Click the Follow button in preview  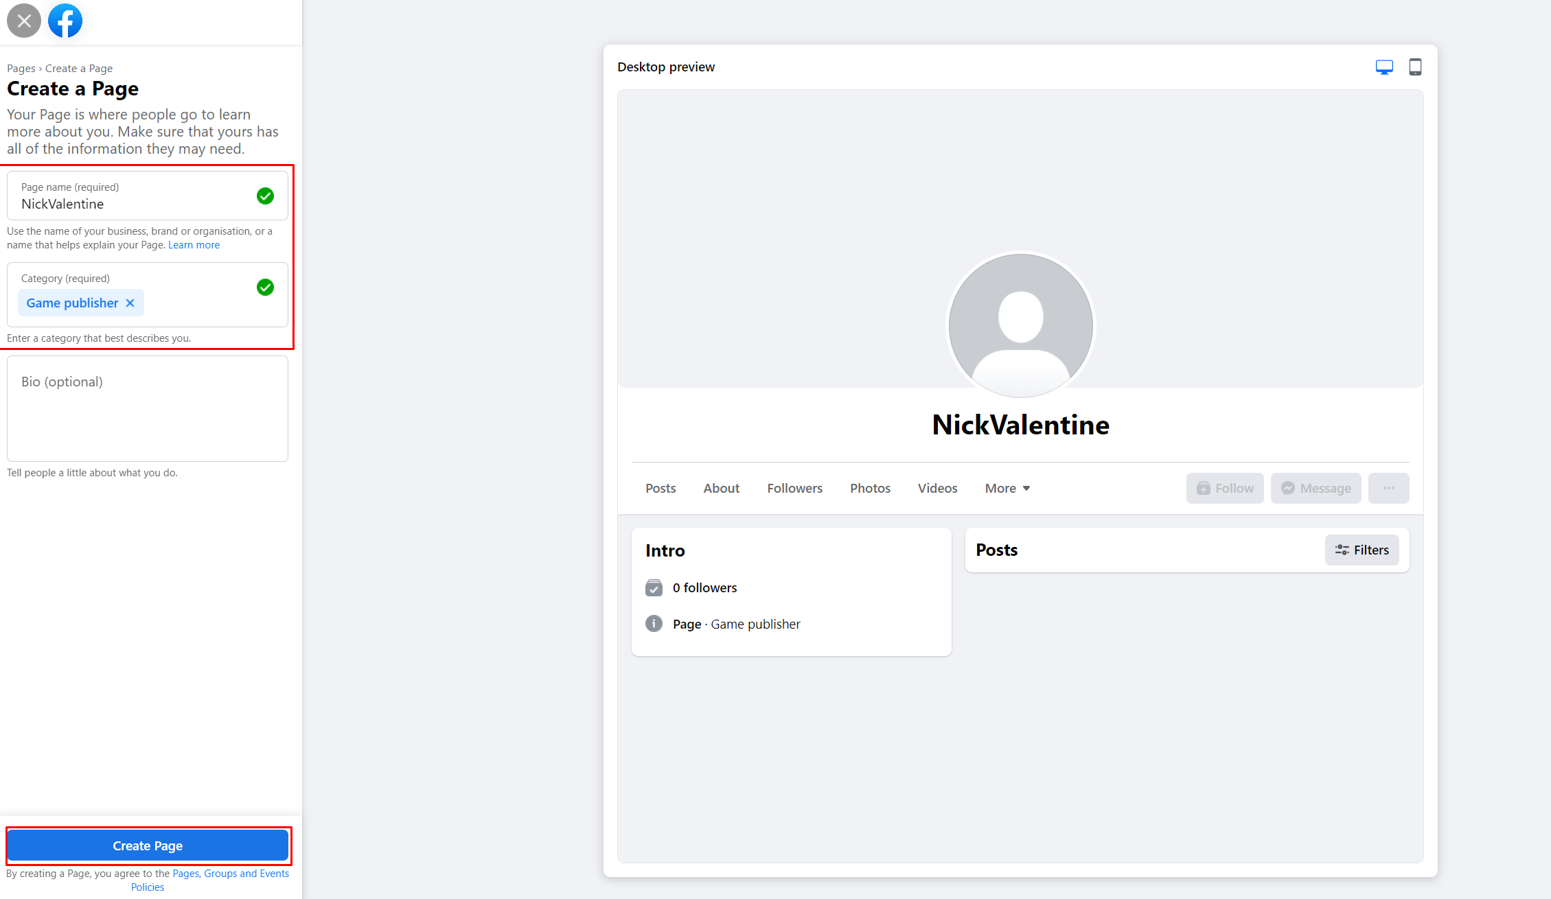[x=1225, y=488]
